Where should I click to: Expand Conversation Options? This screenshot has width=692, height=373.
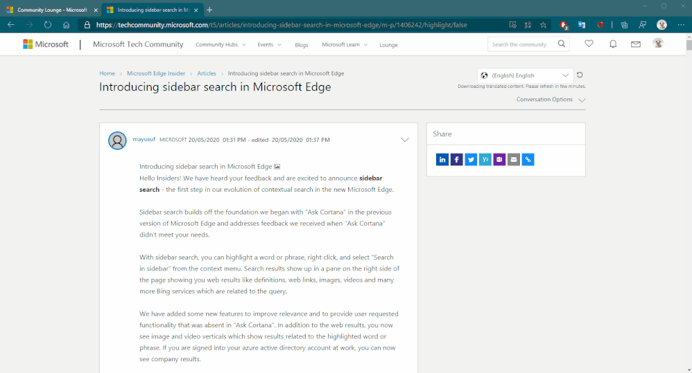(x=551, y=100)
